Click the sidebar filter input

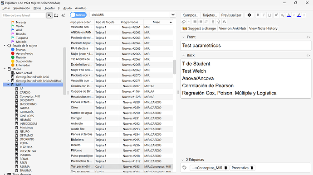click(24, 15)
